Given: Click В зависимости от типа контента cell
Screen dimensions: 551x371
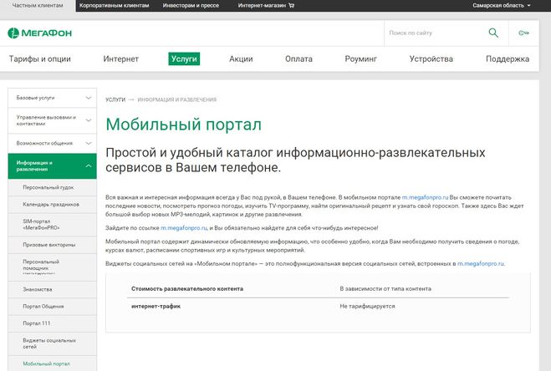Looking at the screenshot, I should pyautogui.click(x=385, y=289).
